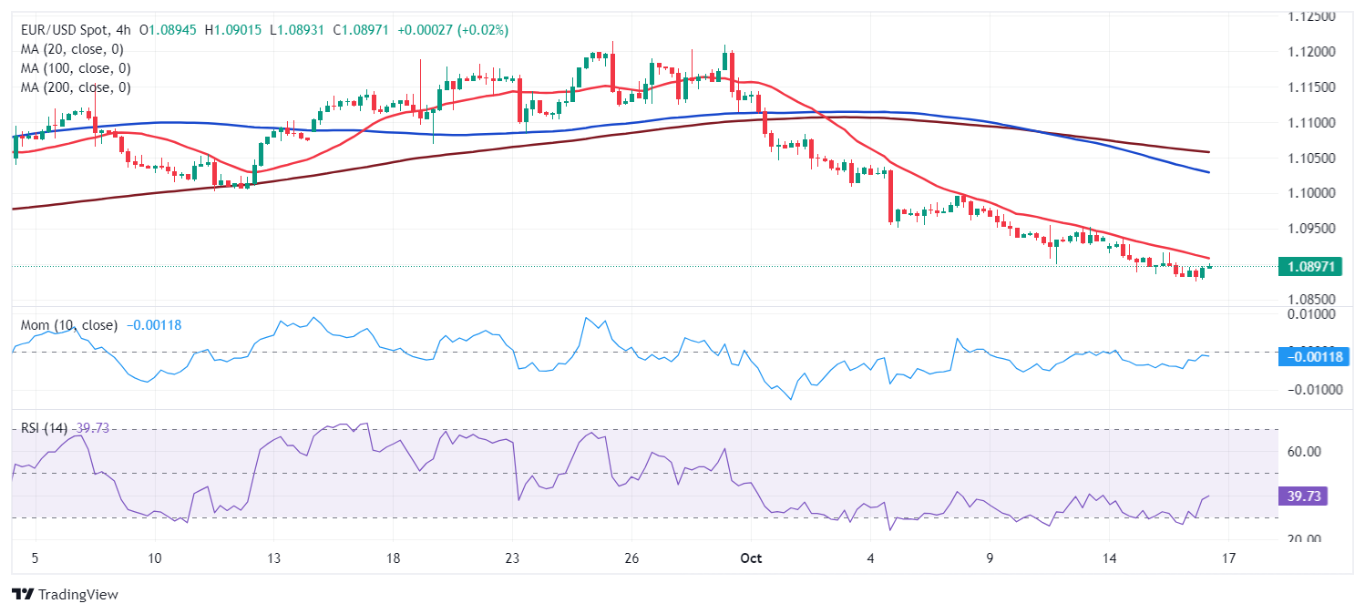Select the MA (100, close, 0) indicator legend

click(x=76, y=68)
